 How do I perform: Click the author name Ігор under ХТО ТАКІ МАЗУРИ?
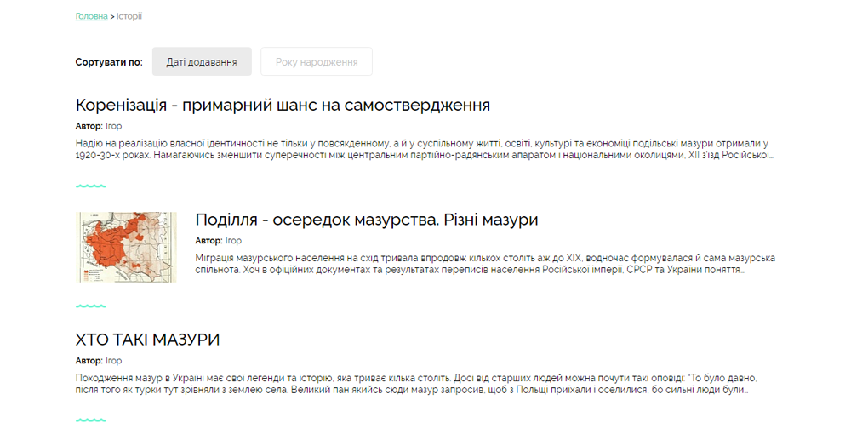click(113, 360)
